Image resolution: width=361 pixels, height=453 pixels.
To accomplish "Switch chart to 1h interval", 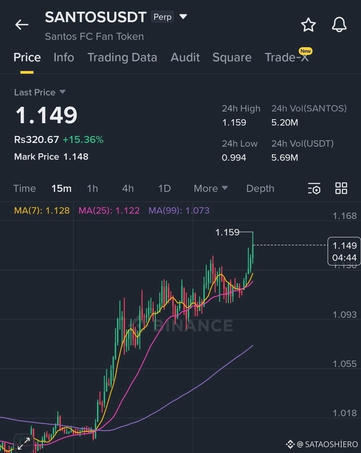I will 93,188.
